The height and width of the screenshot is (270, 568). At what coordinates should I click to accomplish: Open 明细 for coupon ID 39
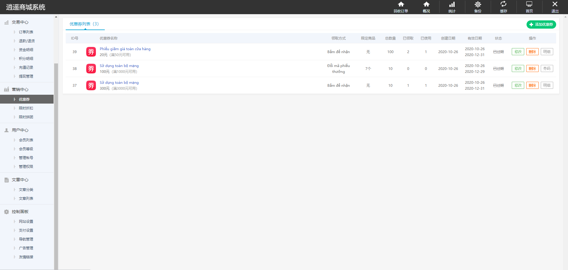pos(547,52)
